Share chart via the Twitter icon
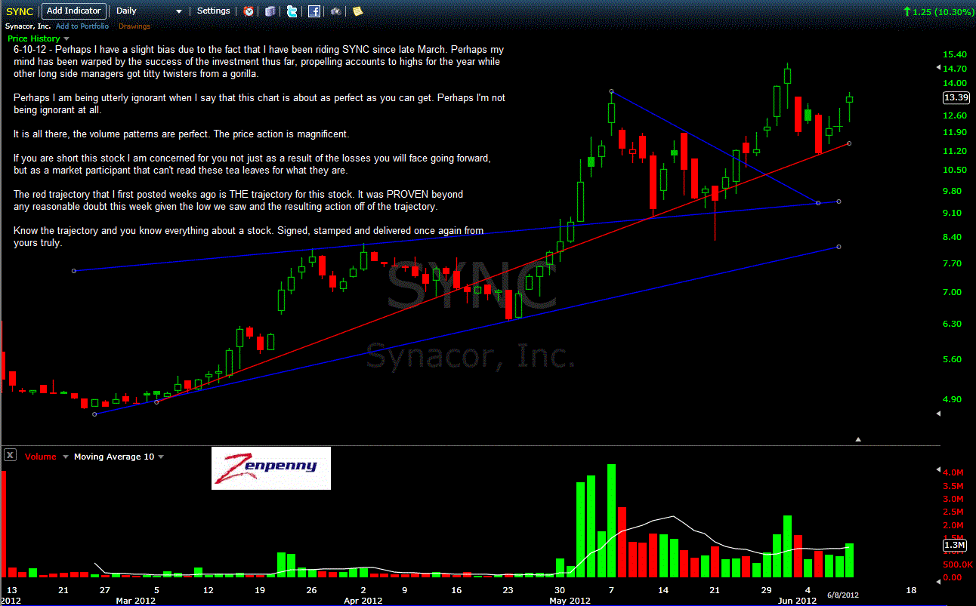The image size is (976, 606). (x=292, y=11)
